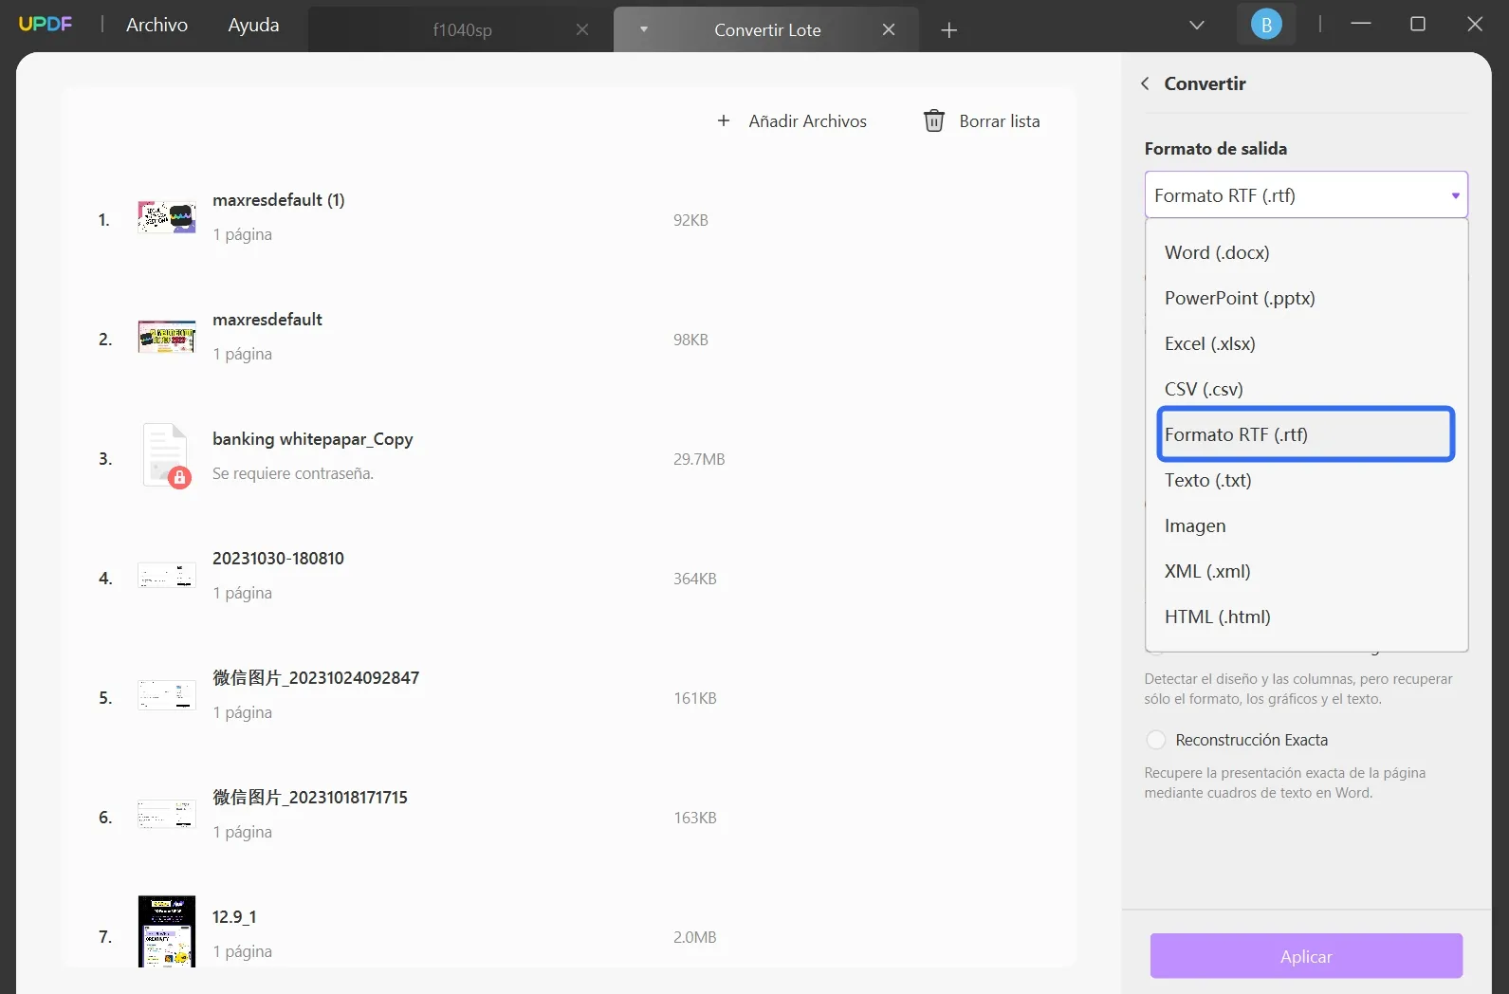Select PowerPoint (.pptx) format
Image resolution: width=1509 pixels, height=994 pixels.
click(x=1306, y=298)
